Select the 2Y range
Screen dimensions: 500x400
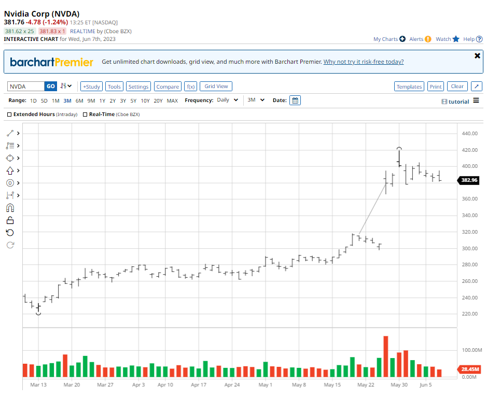113,101
